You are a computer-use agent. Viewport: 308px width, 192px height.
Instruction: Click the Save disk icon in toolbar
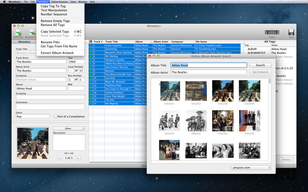[x=291, y=33]
